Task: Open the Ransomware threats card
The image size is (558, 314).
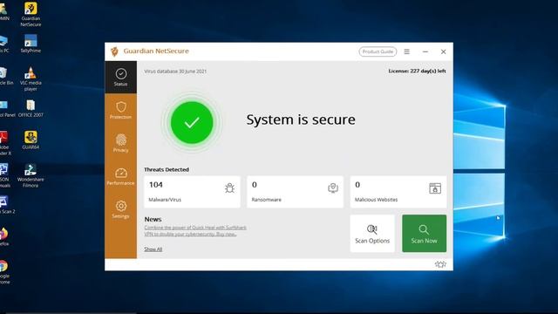Action: (295, 192)
